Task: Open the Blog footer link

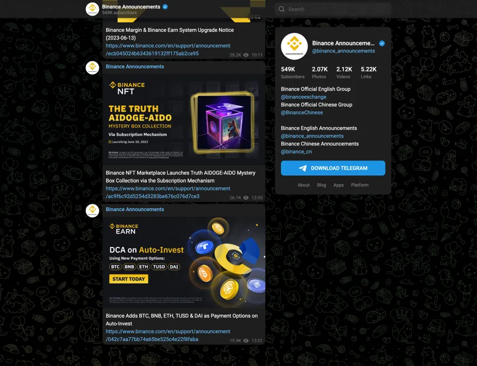Action: click(321, 185)
